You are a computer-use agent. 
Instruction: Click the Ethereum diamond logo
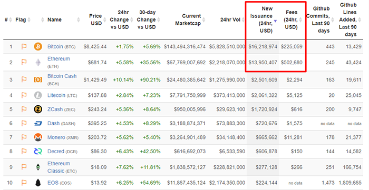click(38, 63)
